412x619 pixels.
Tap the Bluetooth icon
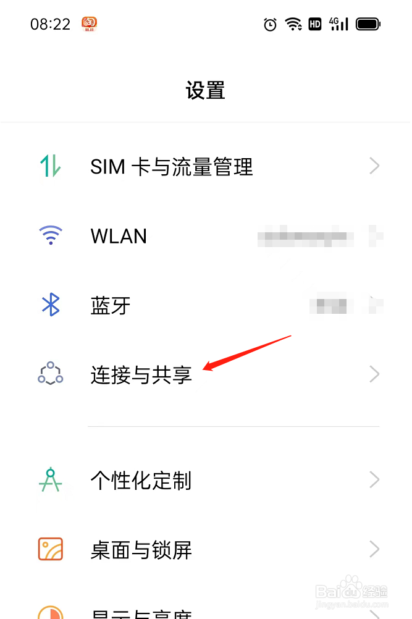[x=51, y=305]
